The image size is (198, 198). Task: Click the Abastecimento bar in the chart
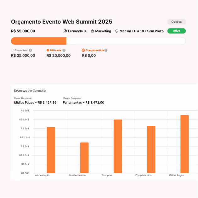click(x=84, y=158)
